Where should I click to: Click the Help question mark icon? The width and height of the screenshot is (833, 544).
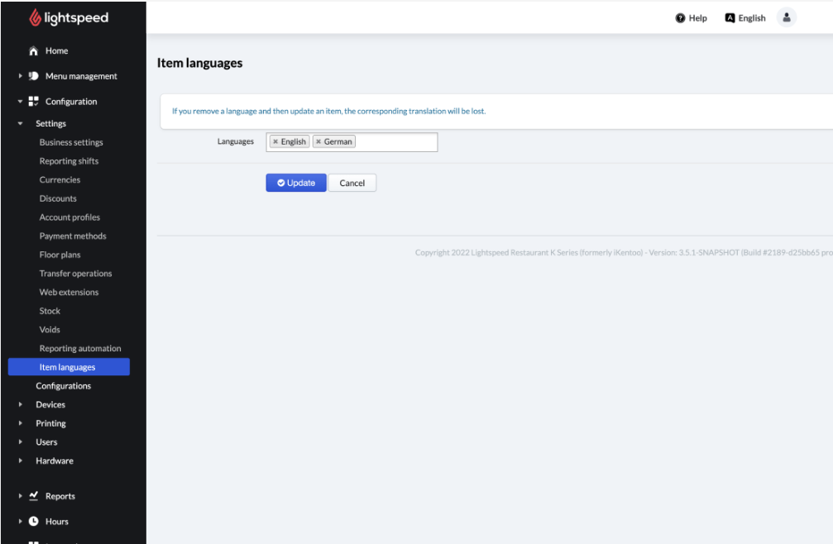point(680,18)
